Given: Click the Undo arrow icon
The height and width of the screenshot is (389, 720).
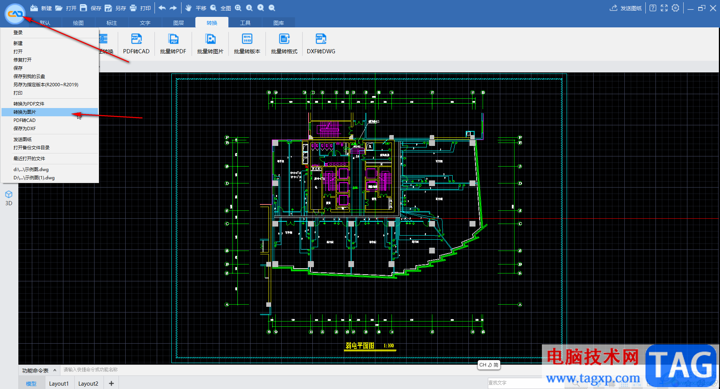Looking at the screenshot, I should point(162,8).
